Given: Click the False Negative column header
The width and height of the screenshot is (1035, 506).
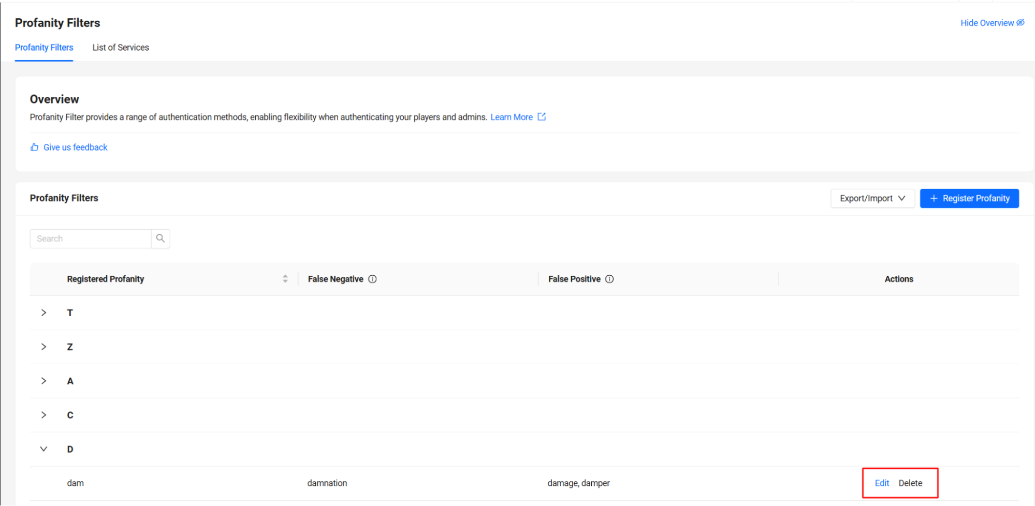Looking at the screenshot, I should click(336, 279).
